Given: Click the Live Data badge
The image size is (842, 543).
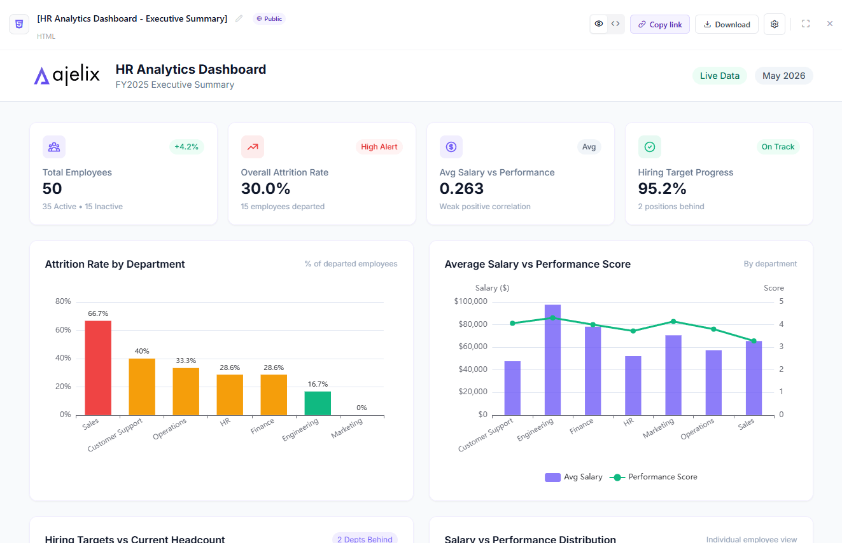Looking at the screenshot, I should [720, 76].
